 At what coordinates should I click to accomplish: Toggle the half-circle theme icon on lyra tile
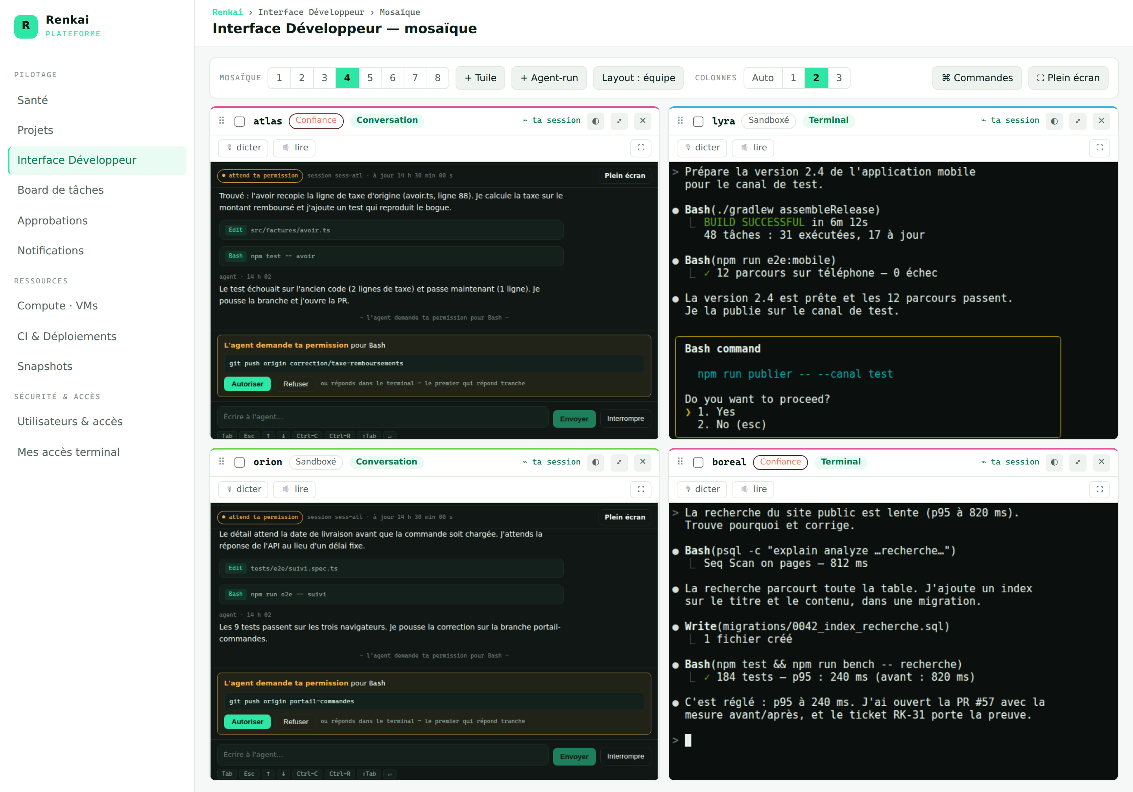tap(1054, 121)
